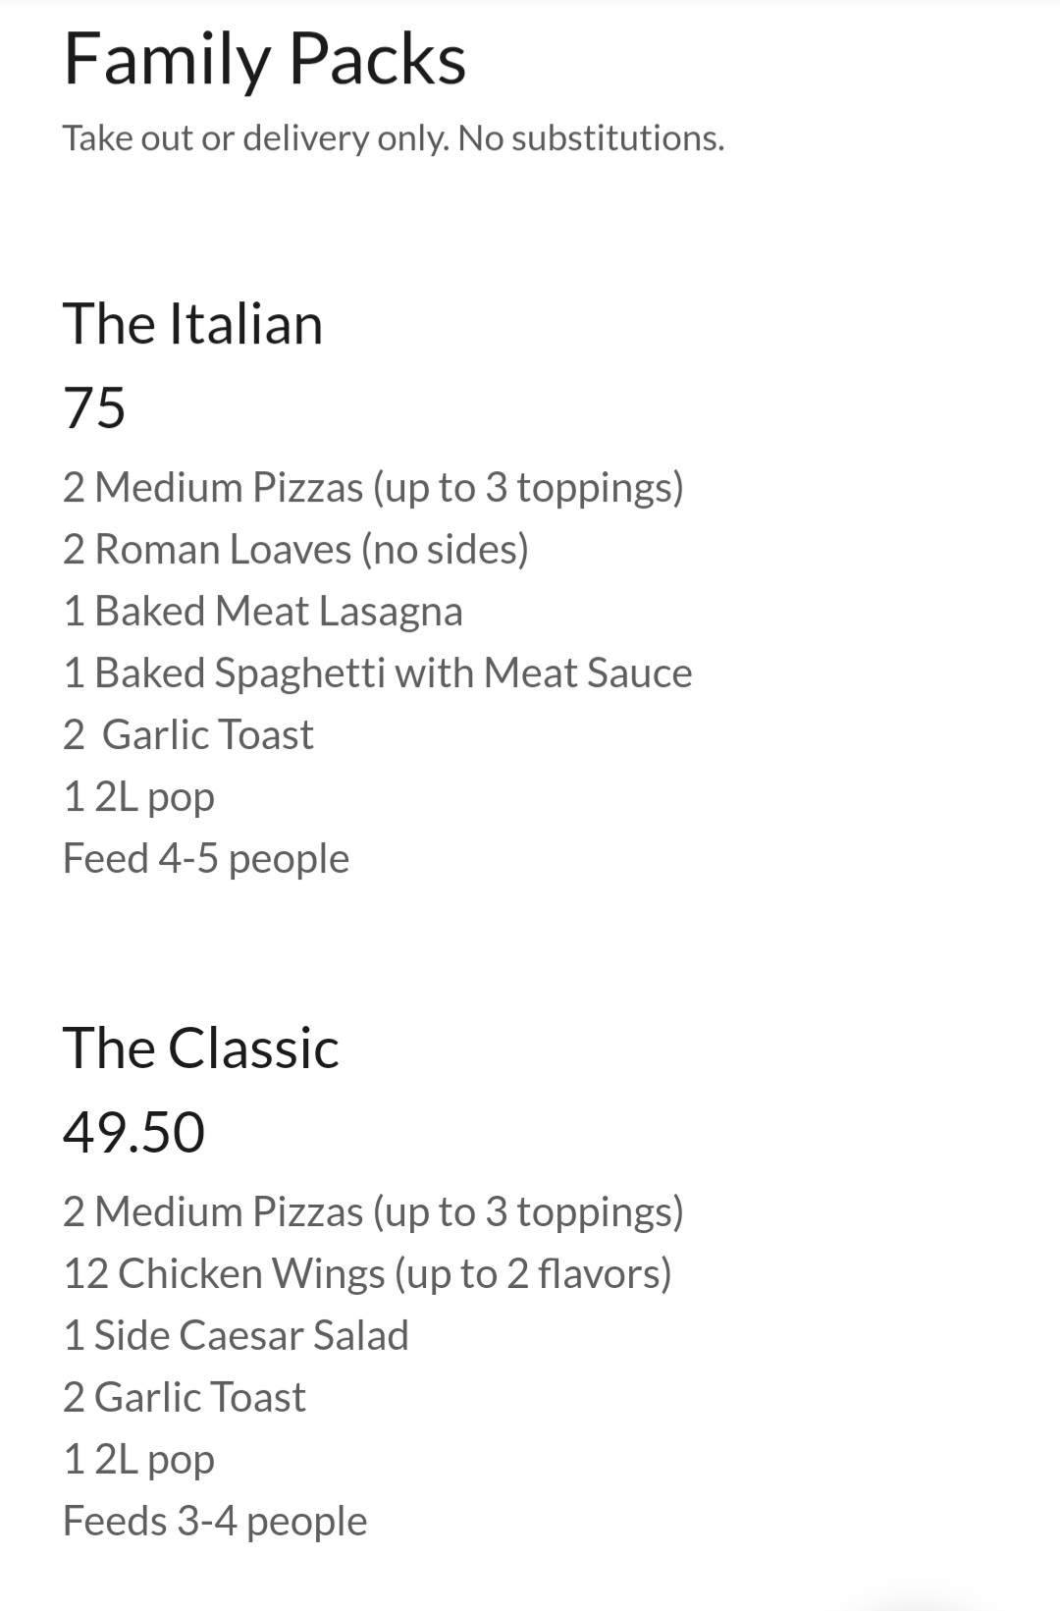Image resolution: width=1060 pixels, height=1611 pixels.
Task: Click '2 Garlic Toast' in The Classic pack
Action: tap(184, 1398)
